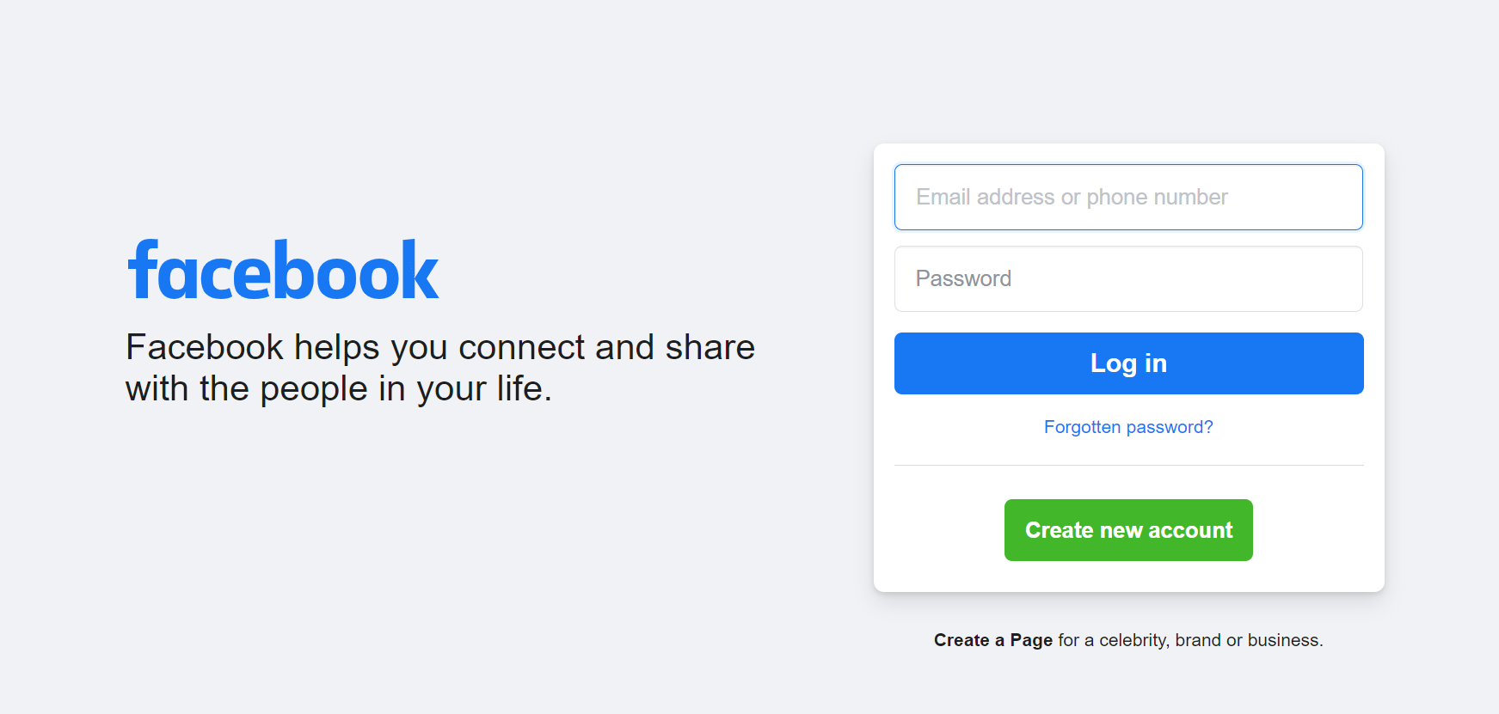This screenshot has height=714, width=1499.
Task: Click the Email address or phone number placeholder
Action: (x=1071, y=197)
